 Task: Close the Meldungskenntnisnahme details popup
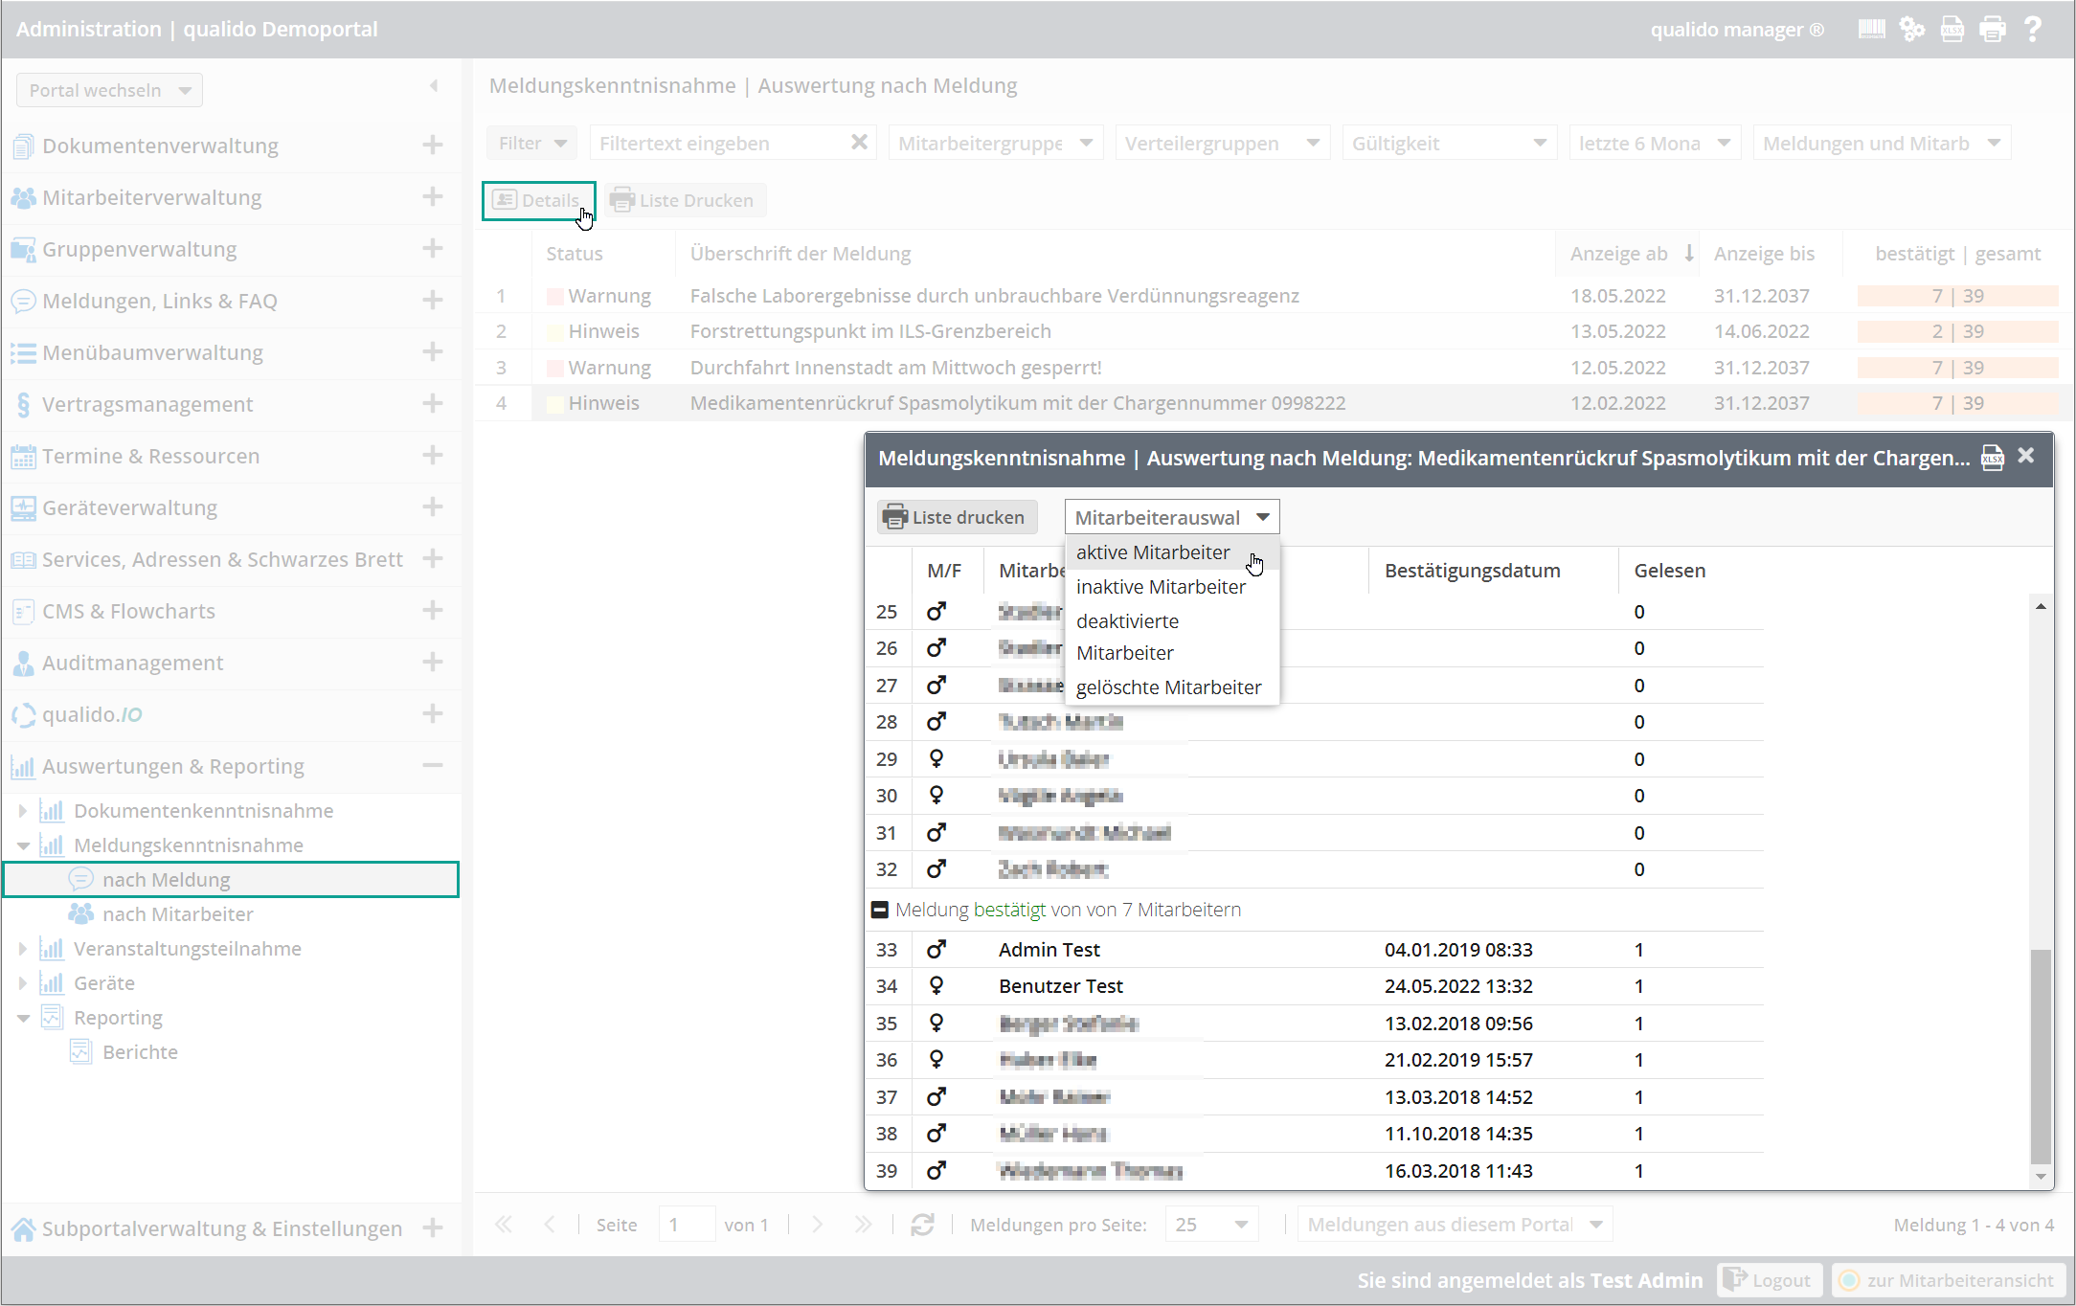2026,456
